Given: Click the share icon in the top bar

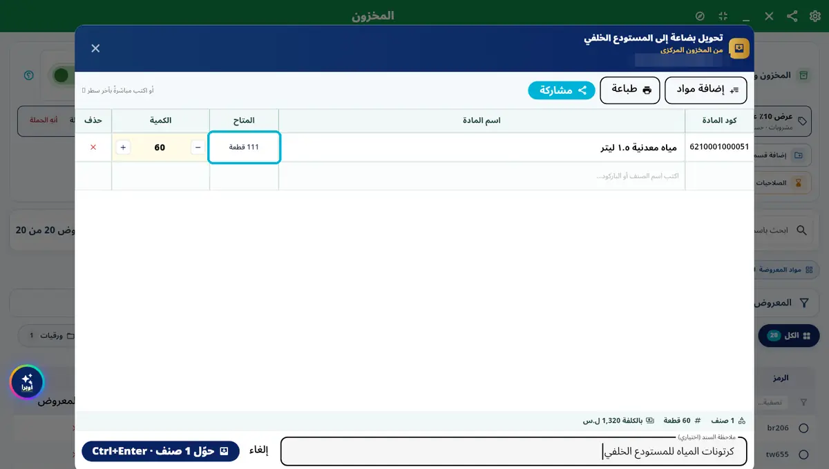Looking at the screenshot, I should [792, 16].
